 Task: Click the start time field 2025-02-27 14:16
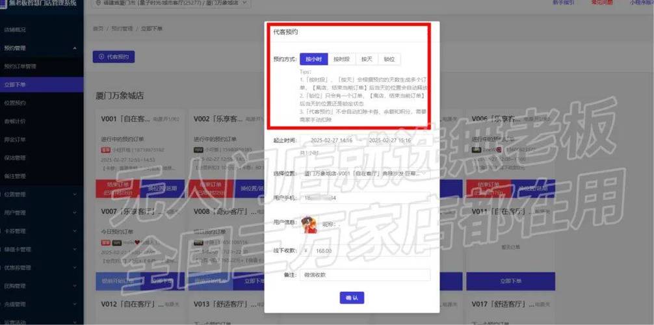[x=332, y=140]
